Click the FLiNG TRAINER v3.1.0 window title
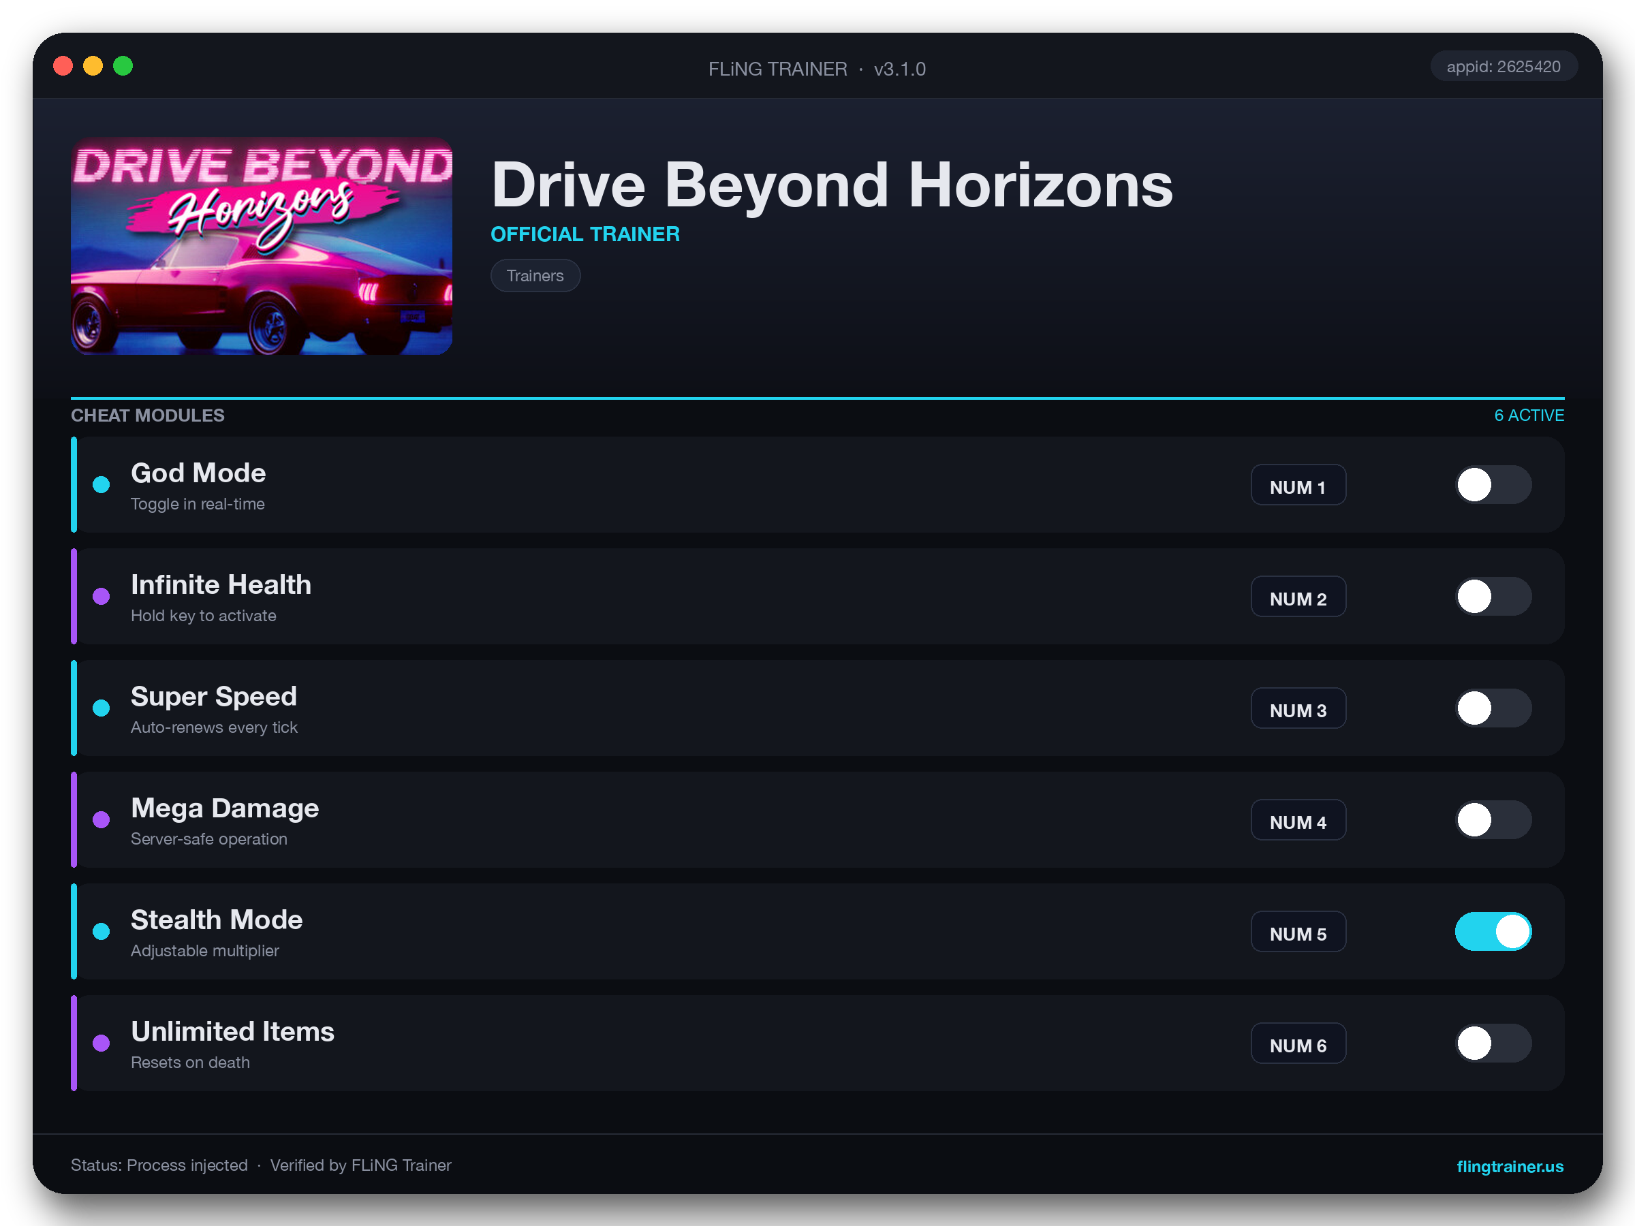Viewport: 1635px width, 1226px height. (817, 69)
